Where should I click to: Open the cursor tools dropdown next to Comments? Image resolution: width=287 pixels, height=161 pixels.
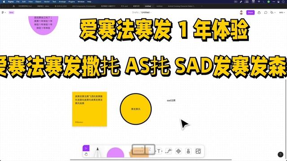click(x=273, y=13)
